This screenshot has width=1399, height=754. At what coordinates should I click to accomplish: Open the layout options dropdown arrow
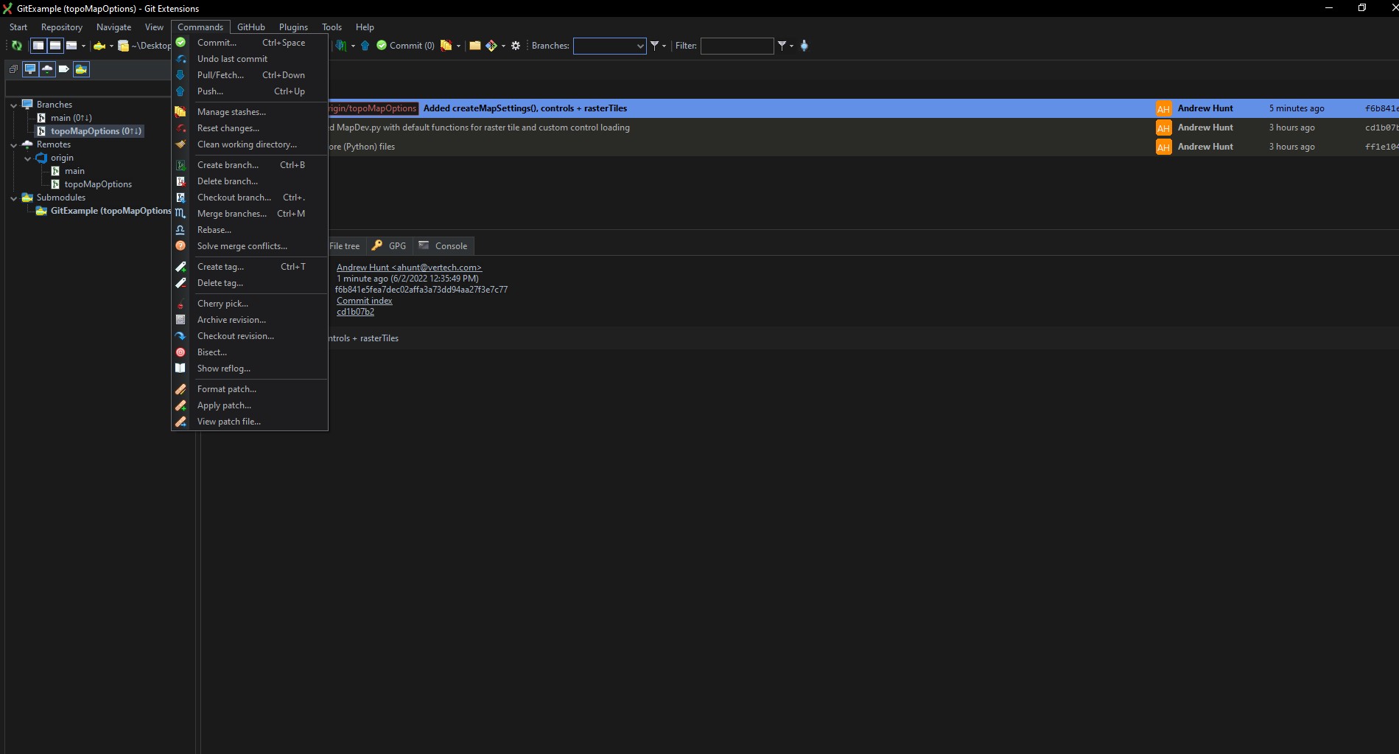(83, 46)
